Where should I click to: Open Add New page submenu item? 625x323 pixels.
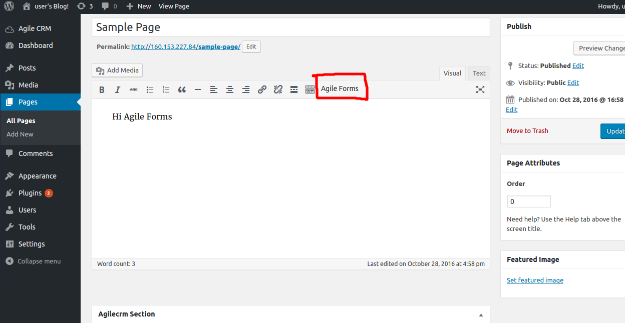point(20,134)
